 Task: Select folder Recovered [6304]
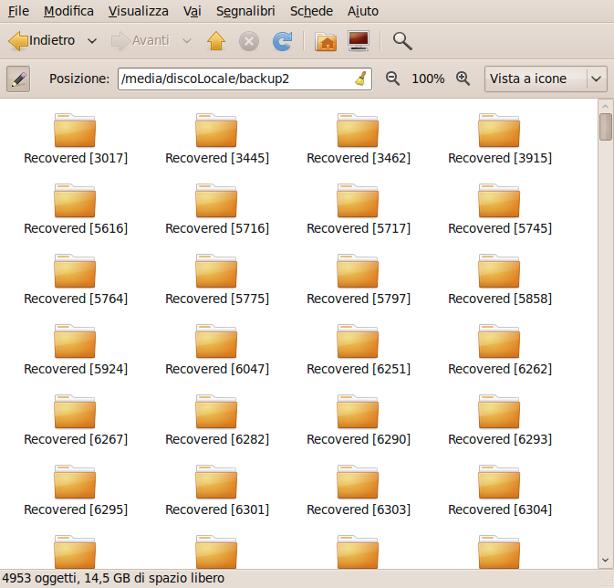click(499, 491)
